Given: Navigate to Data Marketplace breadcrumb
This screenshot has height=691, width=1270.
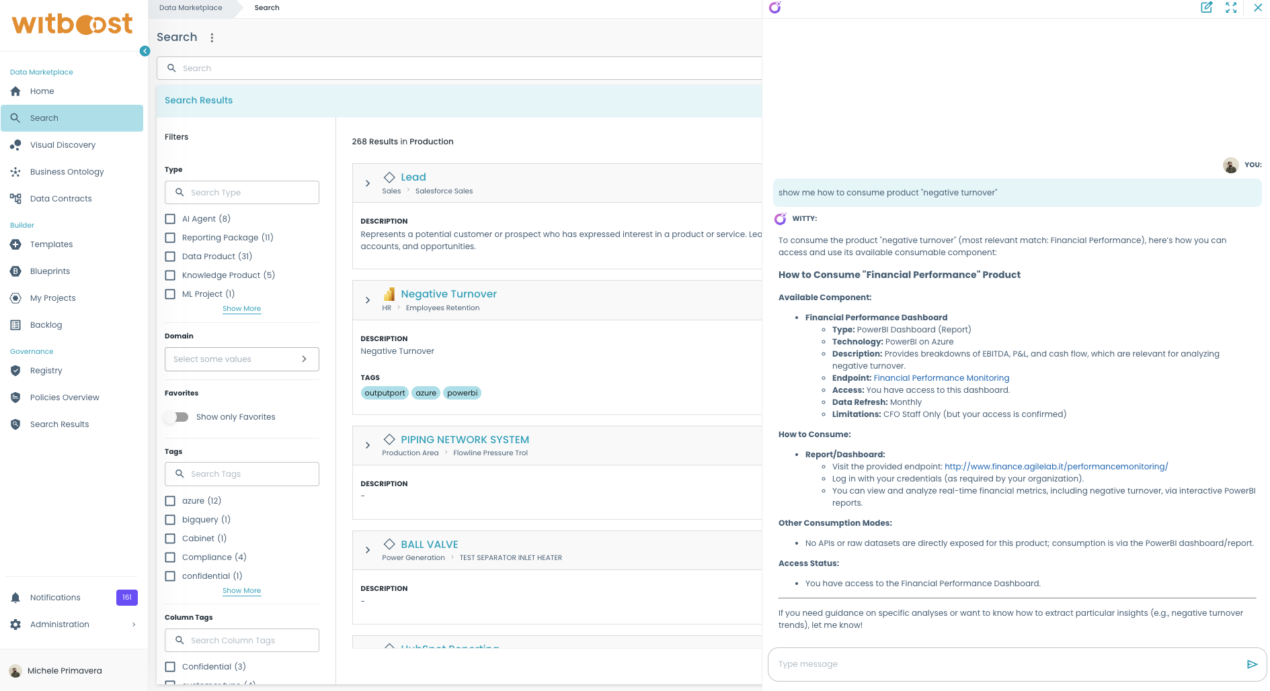Looking at the screenshot, I should point(190,8).
